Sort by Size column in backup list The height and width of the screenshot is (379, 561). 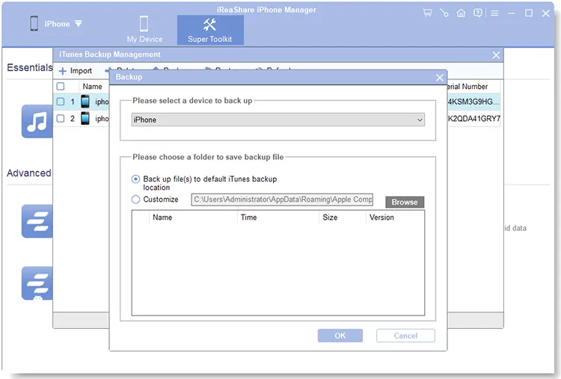(342, 218)
